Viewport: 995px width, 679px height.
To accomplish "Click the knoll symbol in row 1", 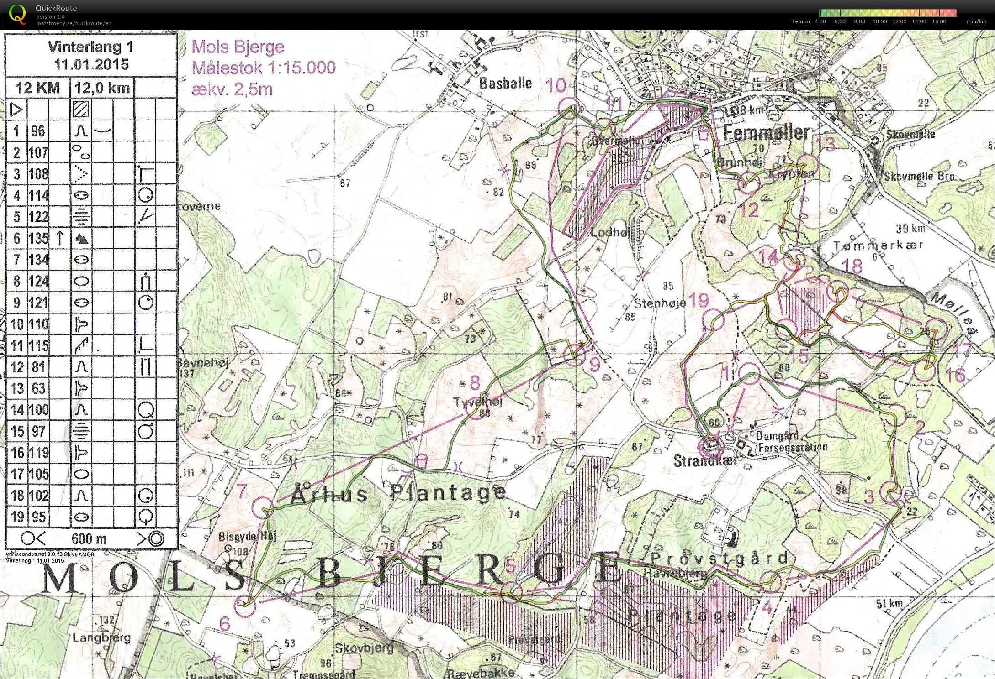I will click(x=81, y=131).
